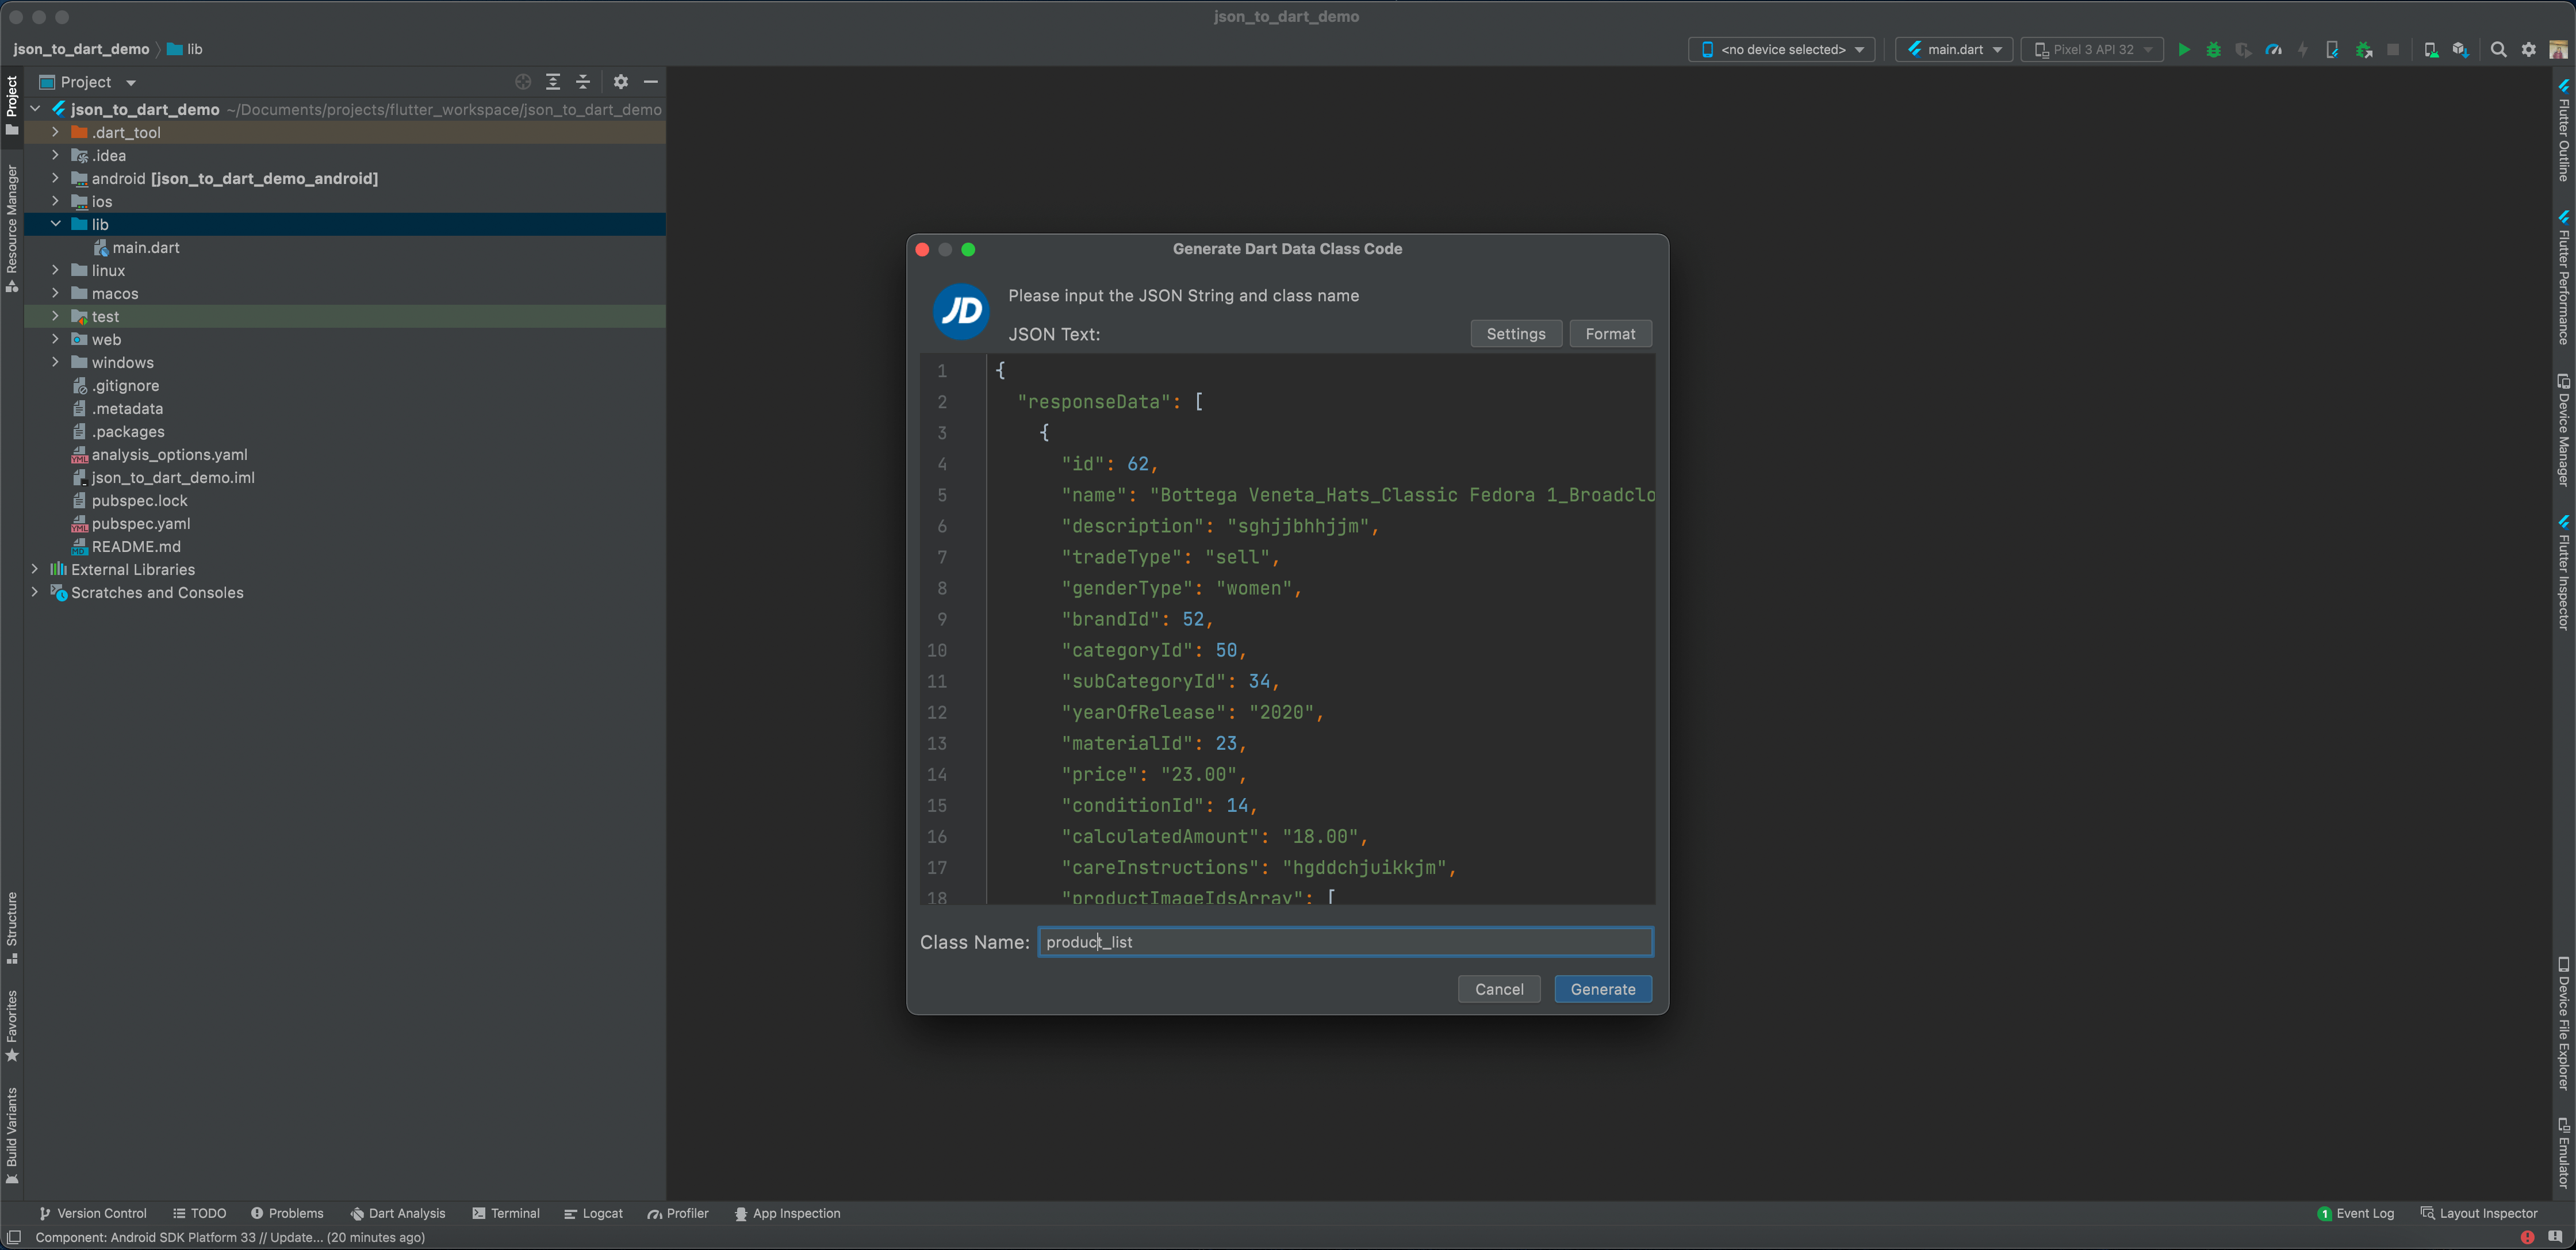
Task: Collapse the lib folder
Action: 55,224
